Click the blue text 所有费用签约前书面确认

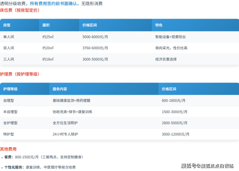pos(54,4)
